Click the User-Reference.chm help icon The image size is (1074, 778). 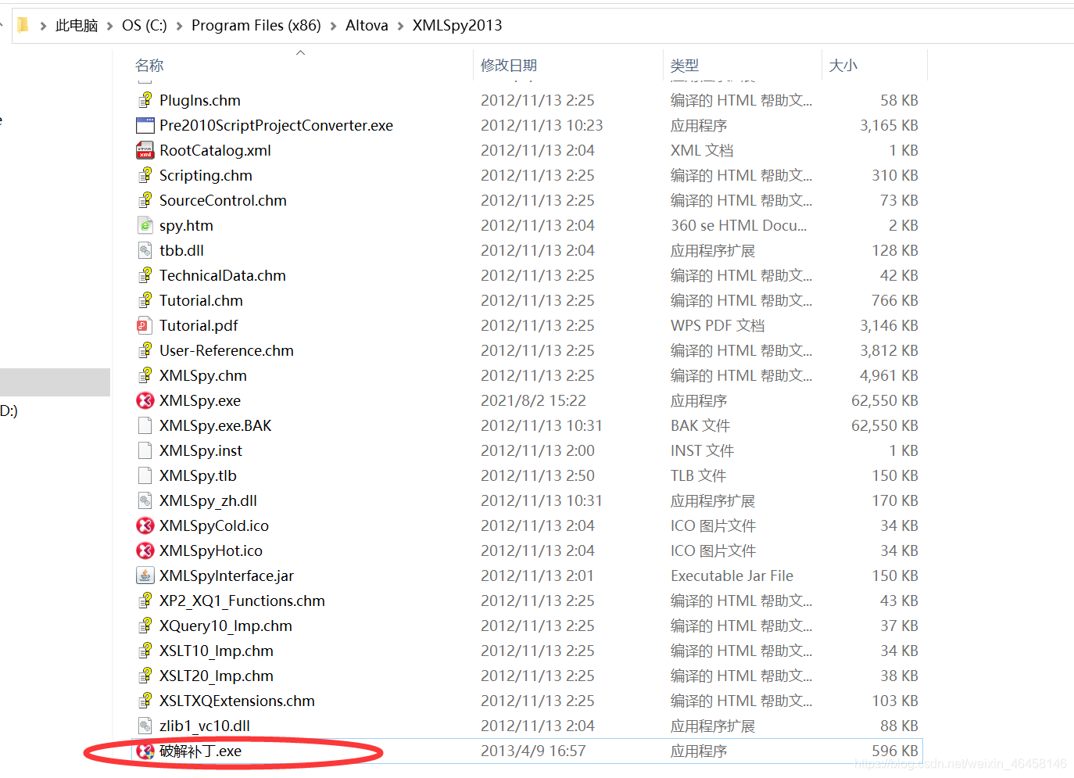pyautogui.click(x=145, y=350)
